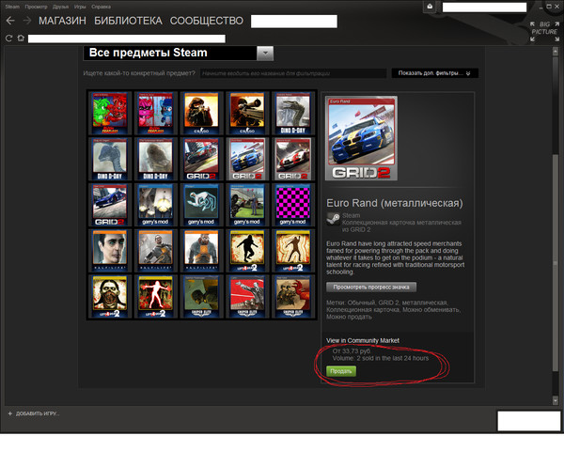Click the Метки tags text line

[393, 310]
